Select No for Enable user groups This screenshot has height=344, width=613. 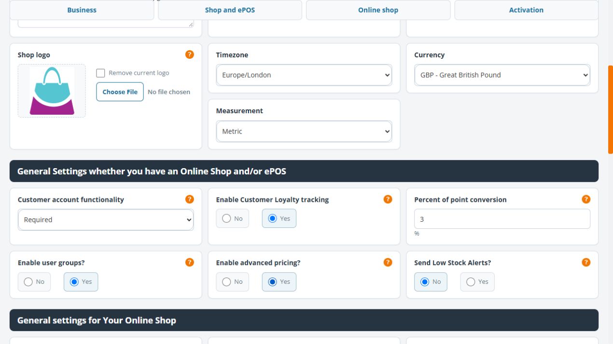tap(34, 282)
